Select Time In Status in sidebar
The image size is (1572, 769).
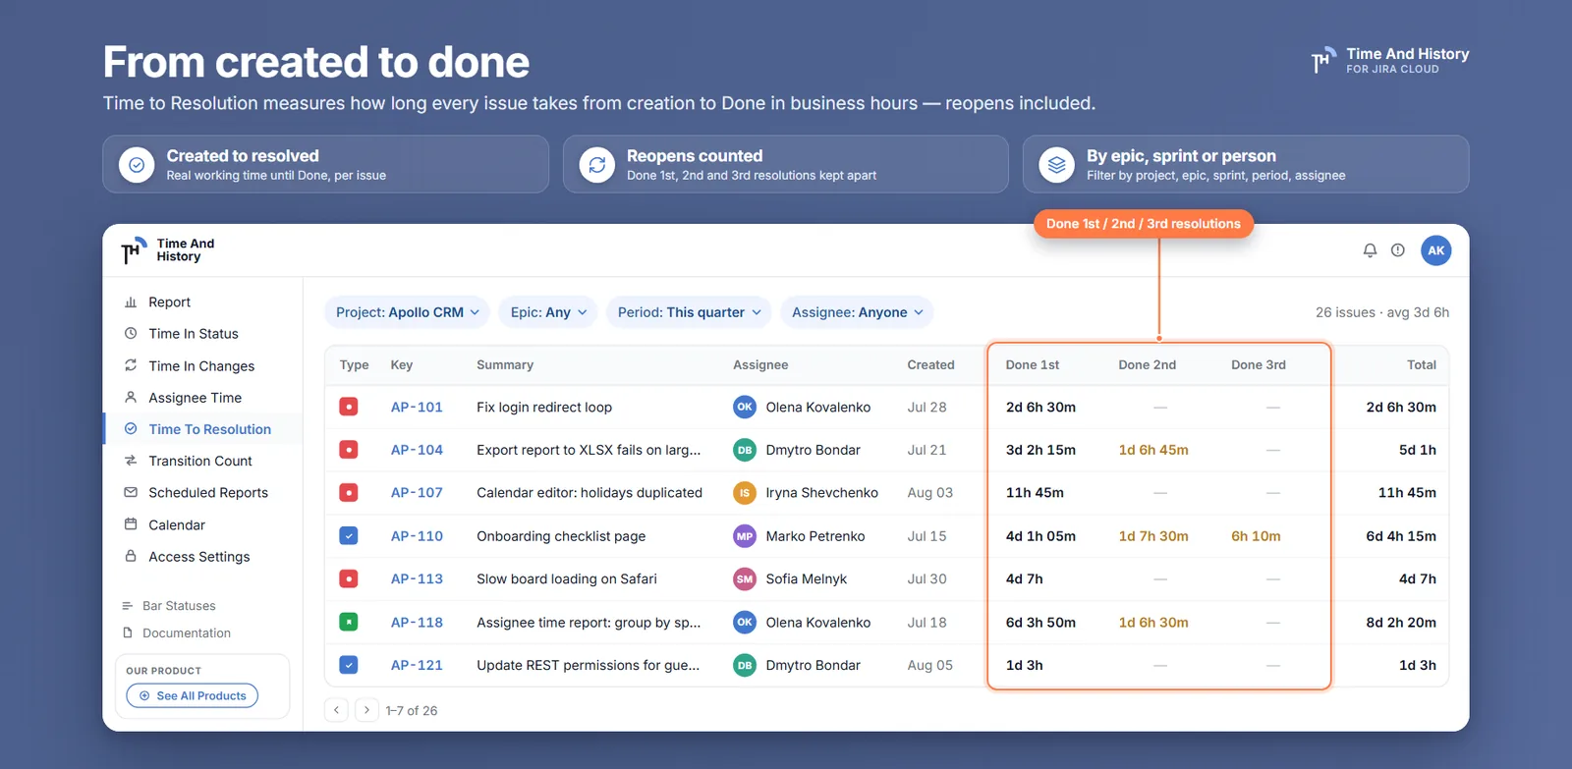pos(202,334)
